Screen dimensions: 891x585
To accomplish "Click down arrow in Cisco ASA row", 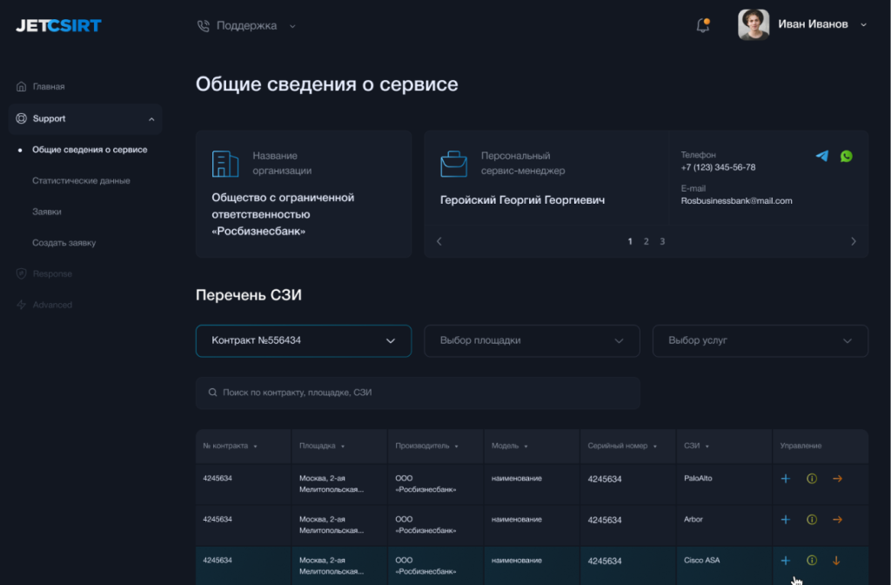I will tap(837, 561).
